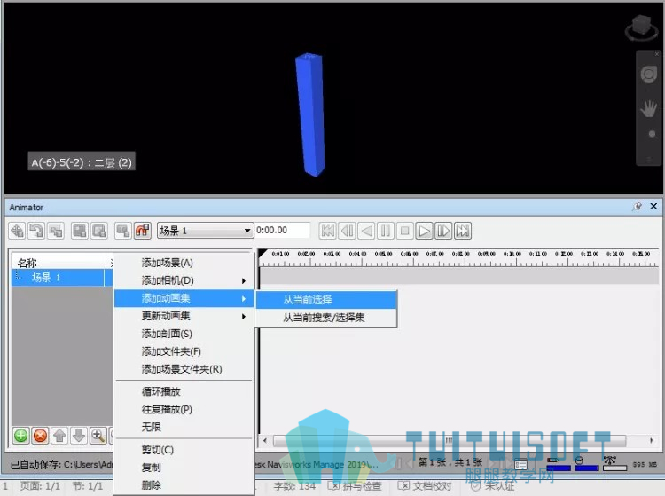The height and width of the screenshot is (496, 665).
Task: Pin the Animator panel with pushpin icon
Action: 637,207
